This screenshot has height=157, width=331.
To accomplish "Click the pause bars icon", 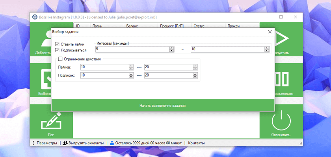I will point(282,79).
